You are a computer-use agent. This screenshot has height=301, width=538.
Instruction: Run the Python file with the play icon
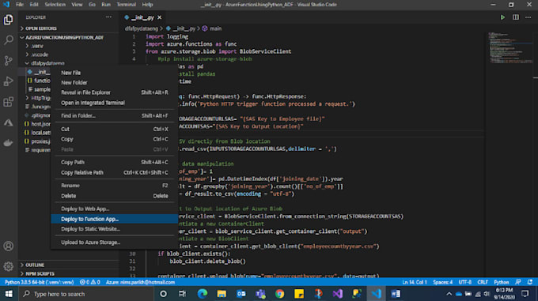coord(502,17)
